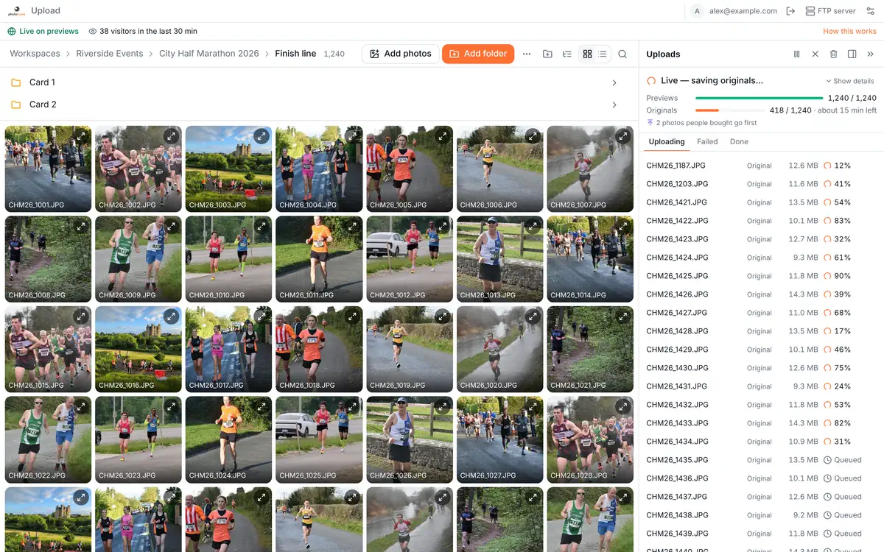This screenshot has width=884, height=552.
Task: Switch to the Failed tab
Action: pos(707,141)
